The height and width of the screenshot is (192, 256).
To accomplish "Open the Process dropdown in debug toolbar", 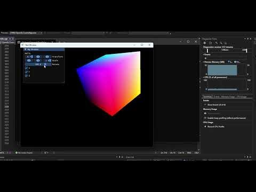I will [x=26, y=33].
